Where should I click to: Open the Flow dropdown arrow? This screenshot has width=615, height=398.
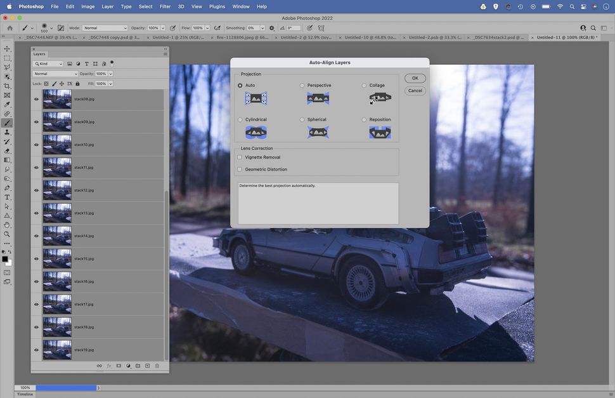(x=207, y=28)
